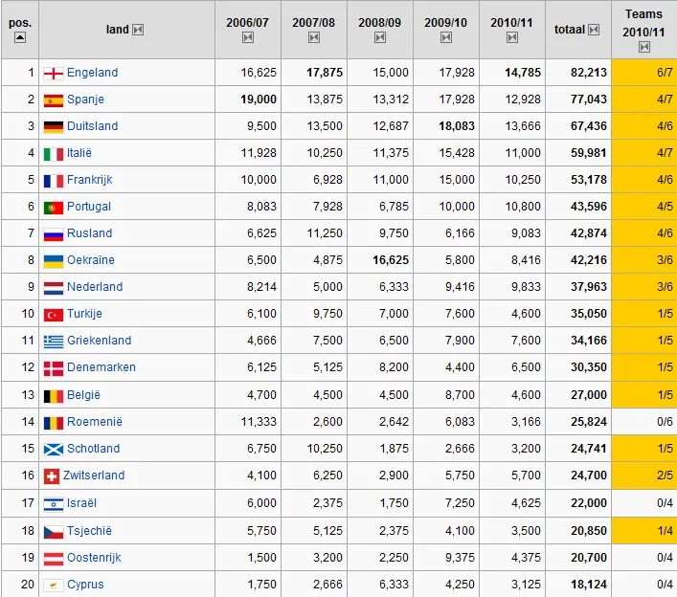Sort by Teams 2010/11 column icon
The width and height of the screenshot is (677, 597).
(x=644, y=47)
